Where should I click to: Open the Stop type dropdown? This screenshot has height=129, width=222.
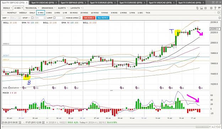click(26, 18)
